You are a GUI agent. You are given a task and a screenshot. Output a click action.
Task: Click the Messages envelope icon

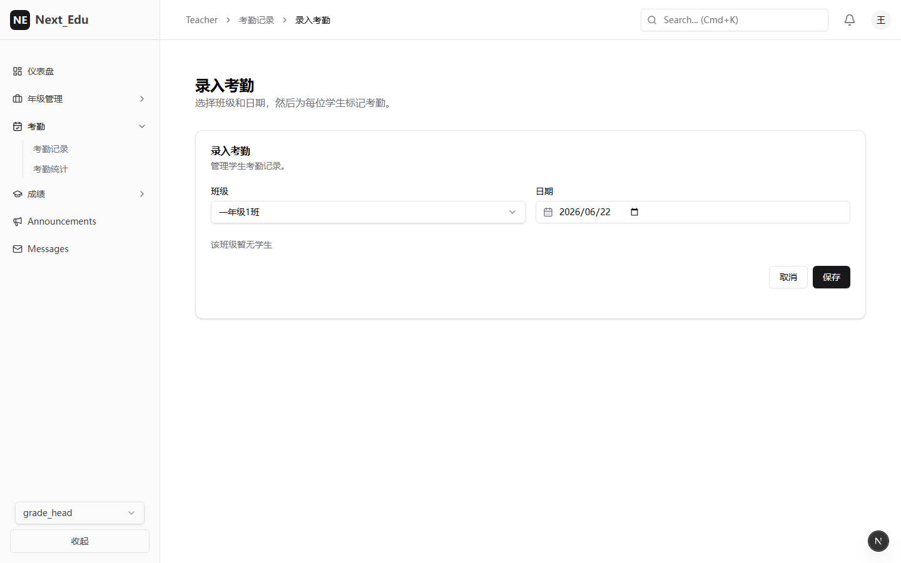pos(18,249)
